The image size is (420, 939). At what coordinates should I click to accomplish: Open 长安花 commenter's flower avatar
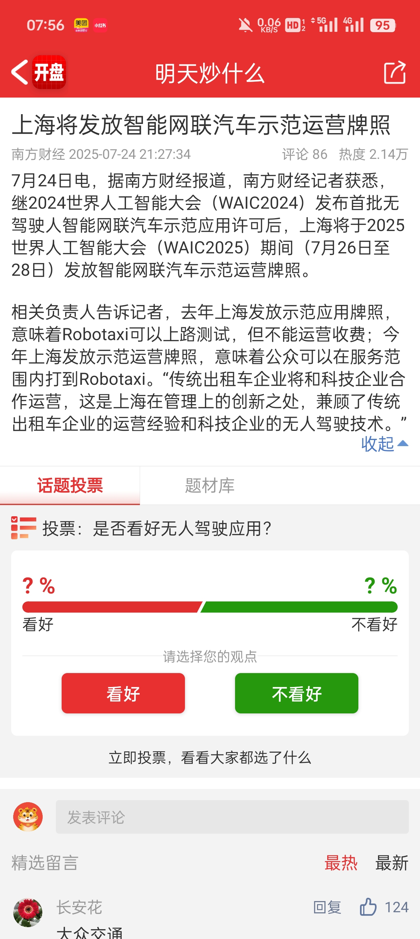28,912
